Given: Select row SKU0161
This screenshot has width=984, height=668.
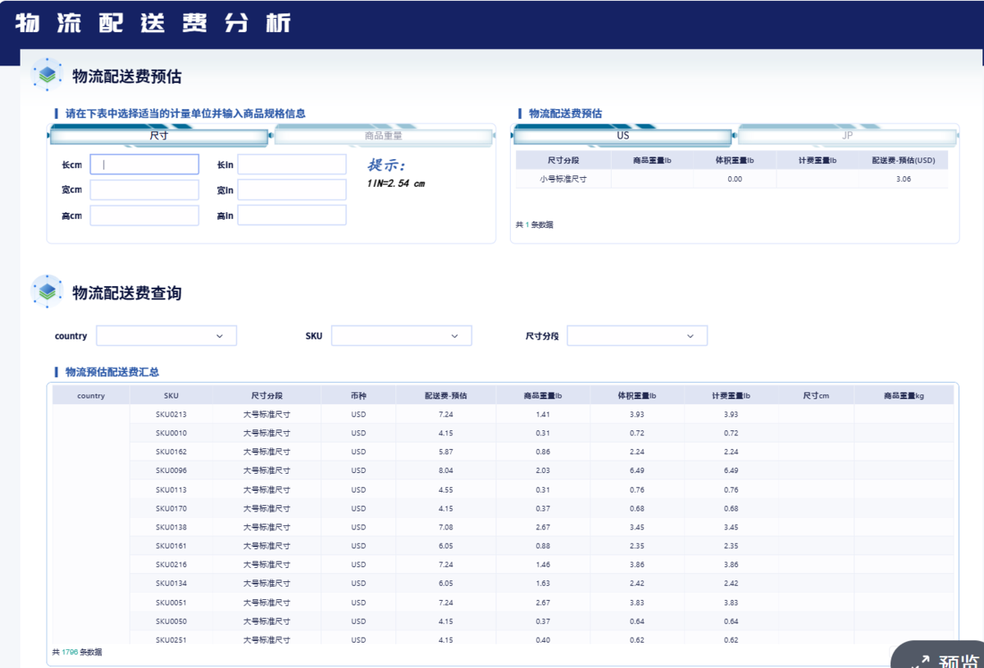Looking at the screenshot, I should coord(541,546).
